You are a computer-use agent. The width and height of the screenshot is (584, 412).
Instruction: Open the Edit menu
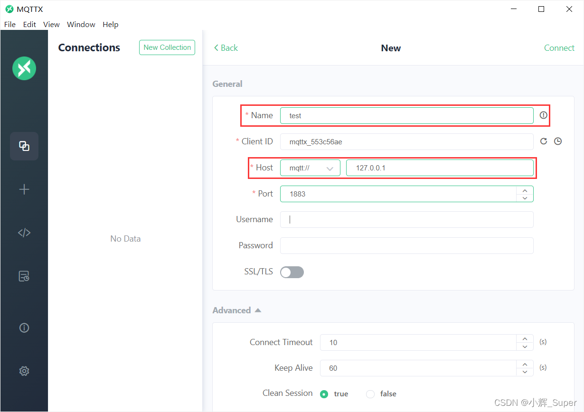click(29, 24)
